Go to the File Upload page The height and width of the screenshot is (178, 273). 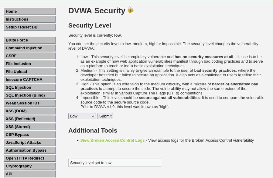click(30, 72)
